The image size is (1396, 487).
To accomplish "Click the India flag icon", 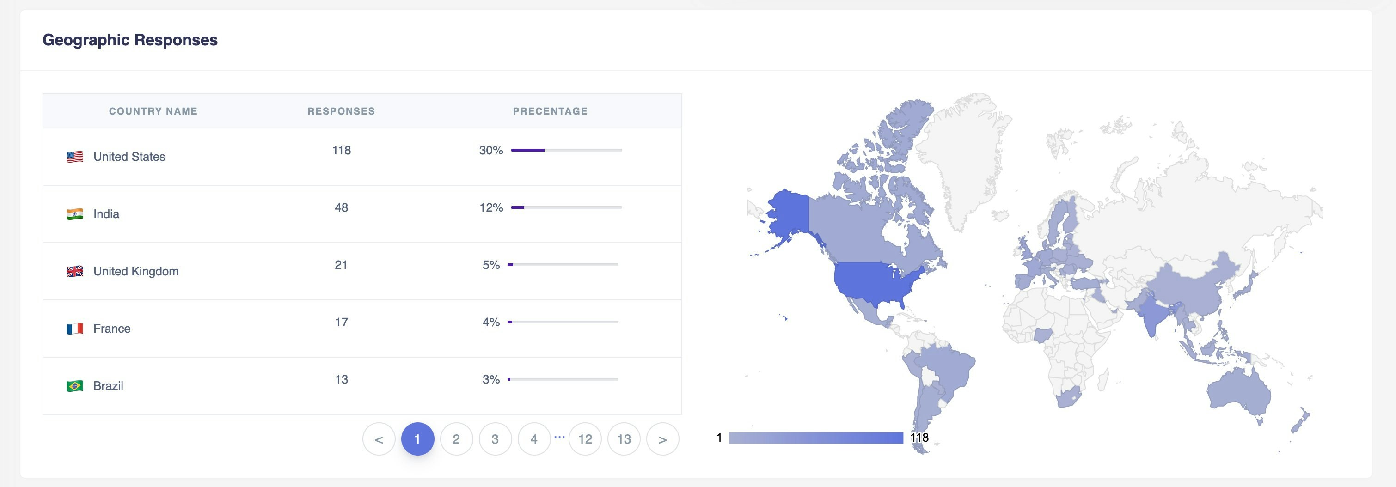I will coord(75,214).
